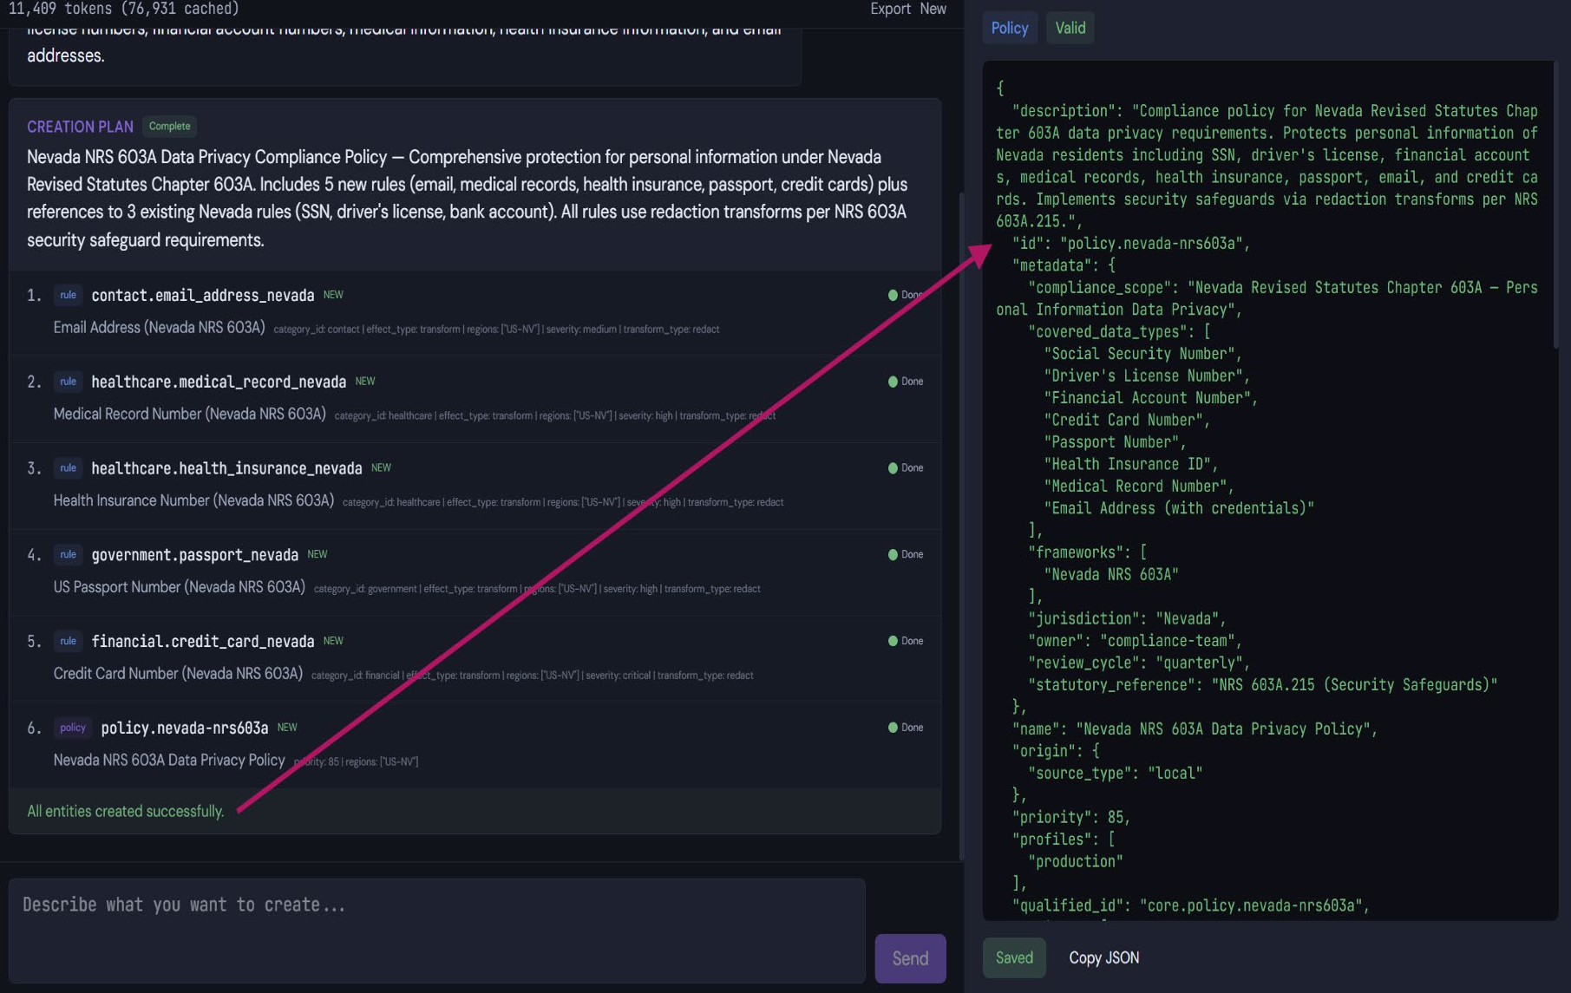Select the financial.credit_card_nevada rule
1571x993 pixels.
click(475, 657)
